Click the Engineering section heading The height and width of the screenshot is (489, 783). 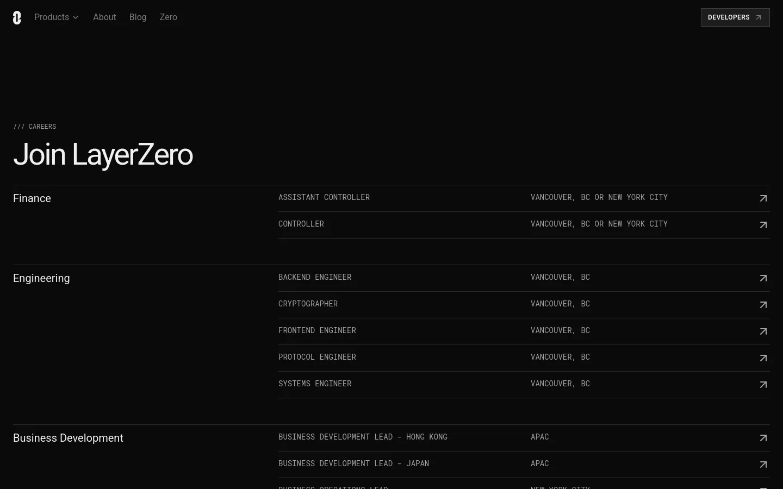(41, 278)
